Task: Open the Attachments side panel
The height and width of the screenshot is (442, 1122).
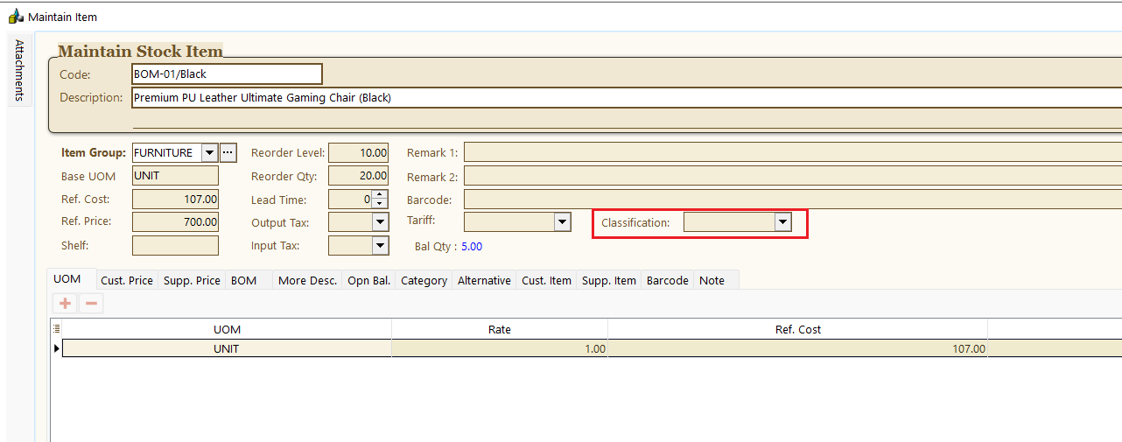Action: coord(19,70)
